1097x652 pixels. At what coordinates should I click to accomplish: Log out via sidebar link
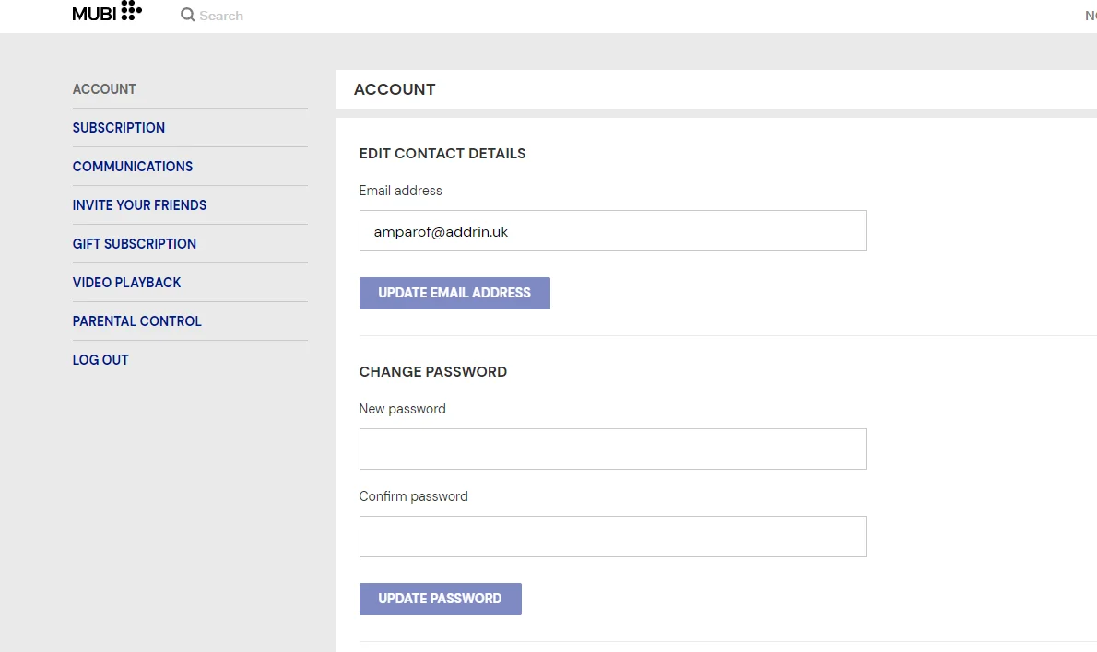100,360
